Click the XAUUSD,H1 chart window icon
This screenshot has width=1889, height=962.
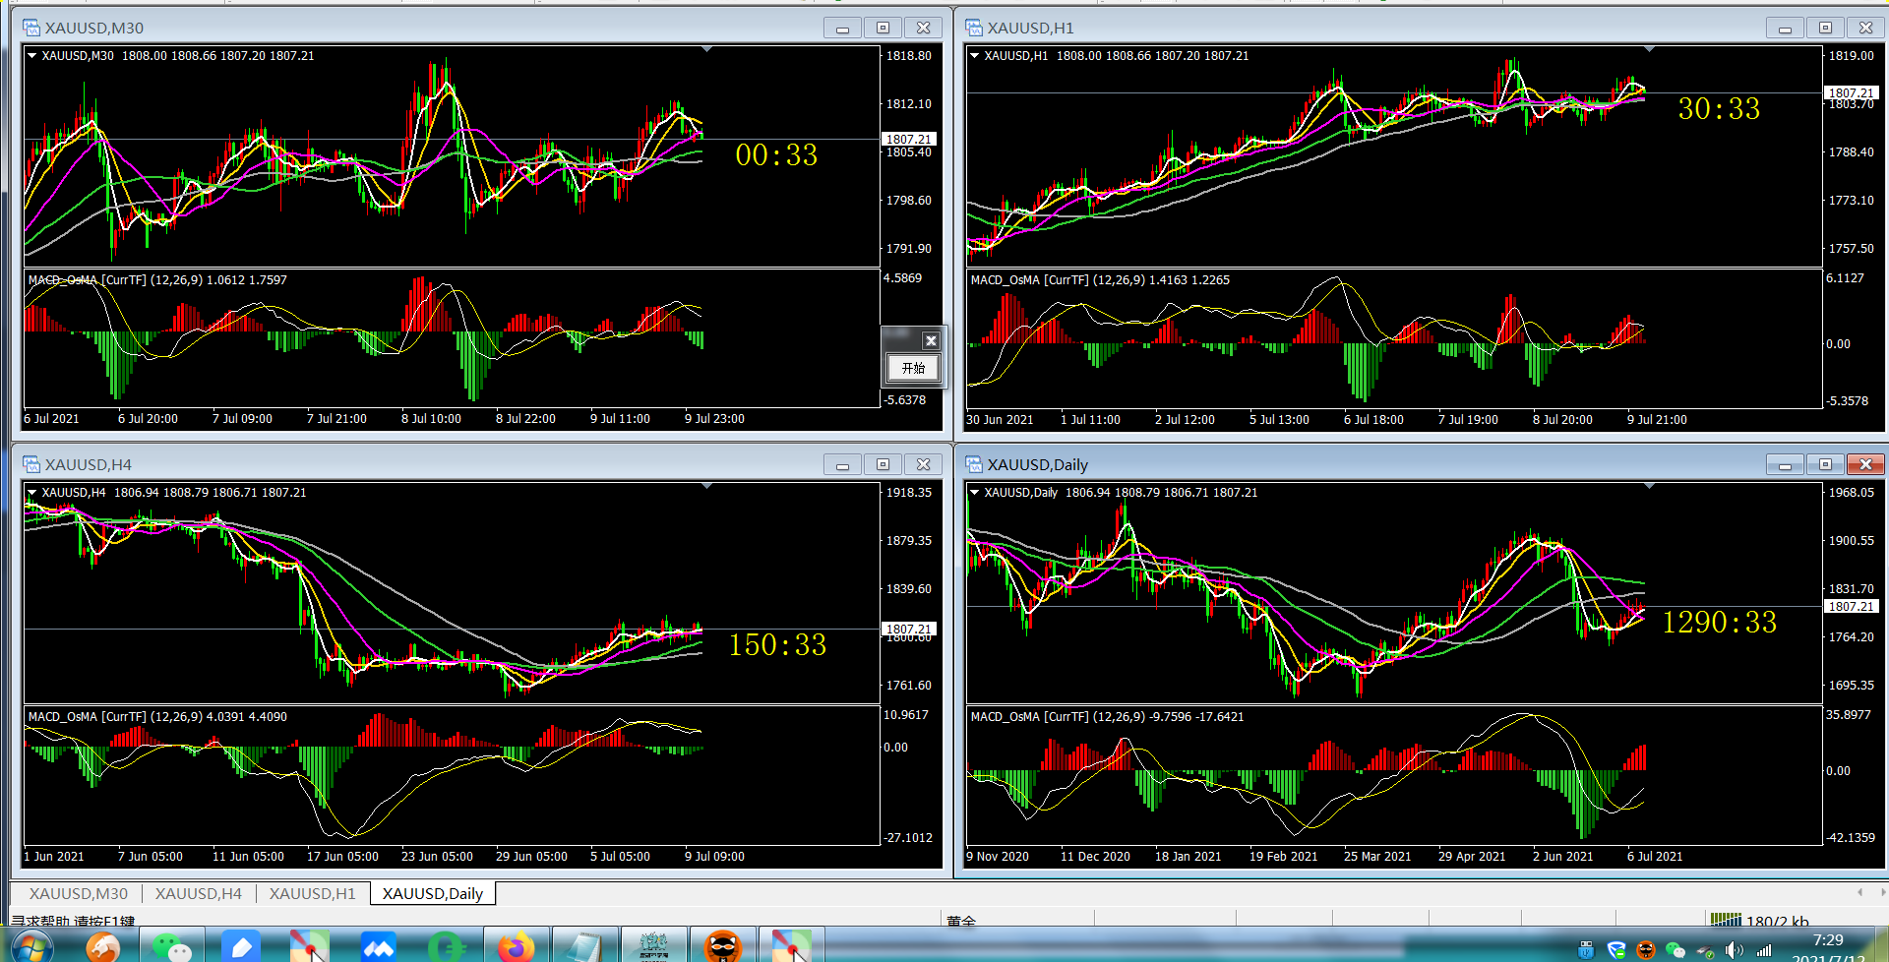click(x=974, y=28)
